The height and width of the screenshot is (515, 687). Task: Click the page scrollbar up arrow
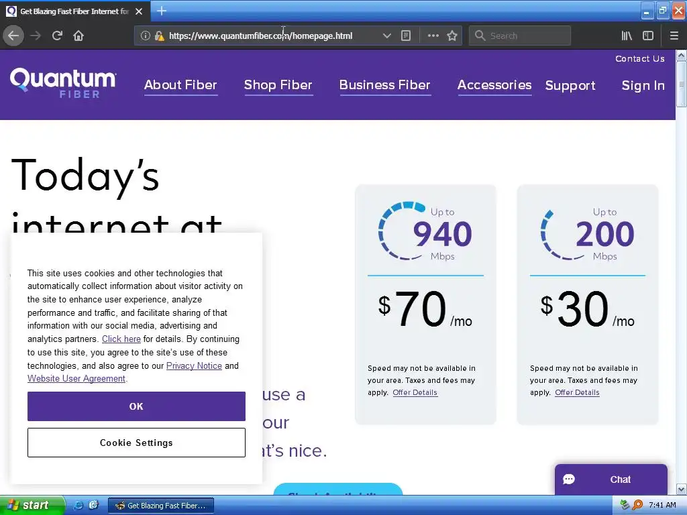coord(681,56)
